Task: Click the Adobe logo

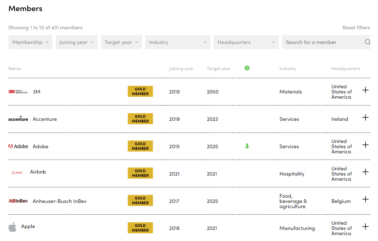Action: point(18,146)
